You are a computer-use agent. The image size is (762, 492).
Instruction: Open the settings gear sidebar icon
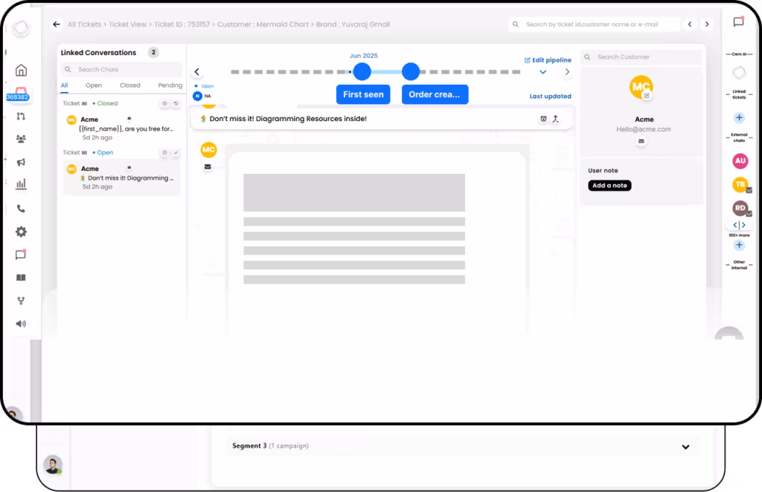21,231
